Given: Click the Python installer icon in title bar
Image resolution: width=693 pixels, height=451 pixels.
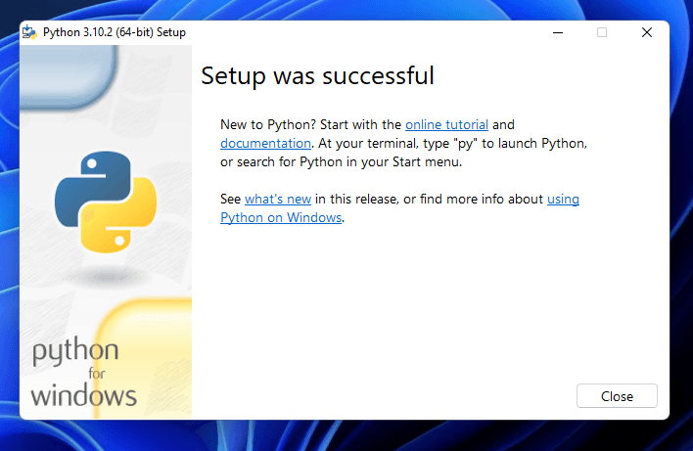Looking at the screenshot, I should (x=29, y=32).
